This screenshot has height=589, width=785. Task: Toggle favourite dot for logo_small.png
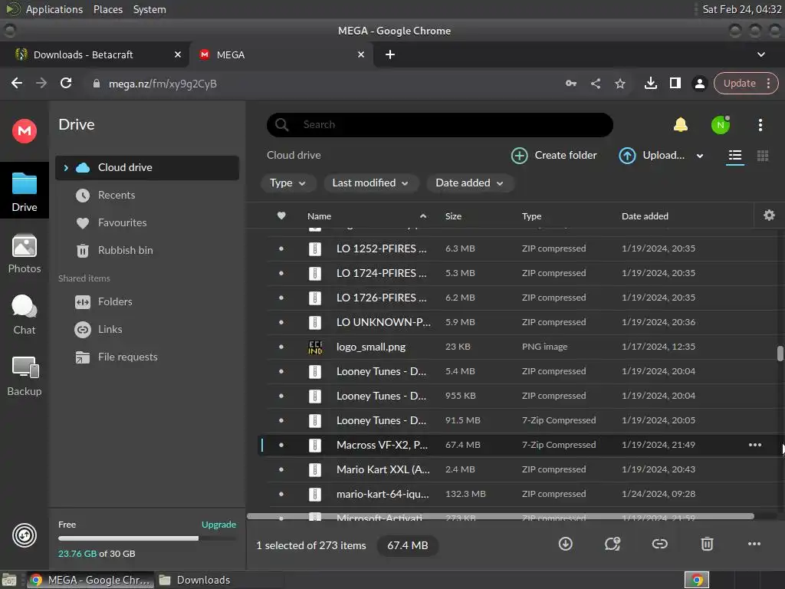[281, 347]
